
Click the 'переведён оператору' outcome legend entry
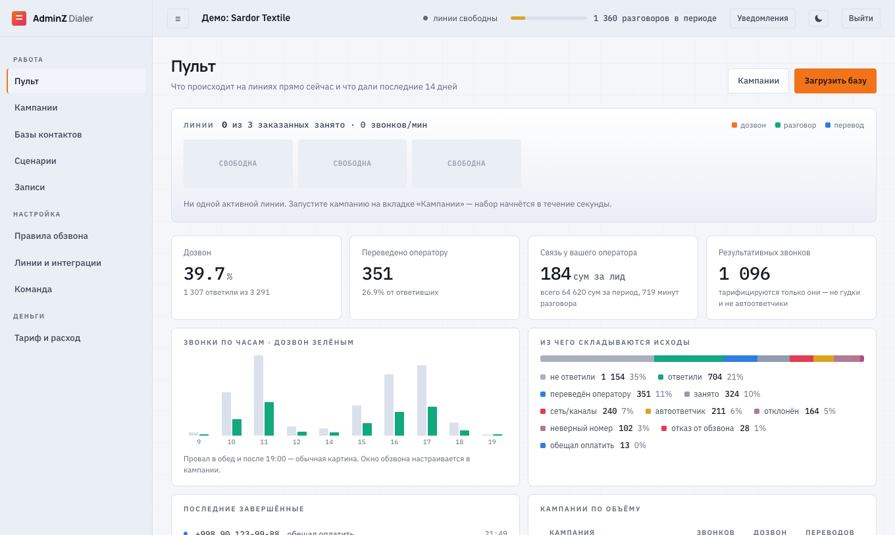(606, 394)
